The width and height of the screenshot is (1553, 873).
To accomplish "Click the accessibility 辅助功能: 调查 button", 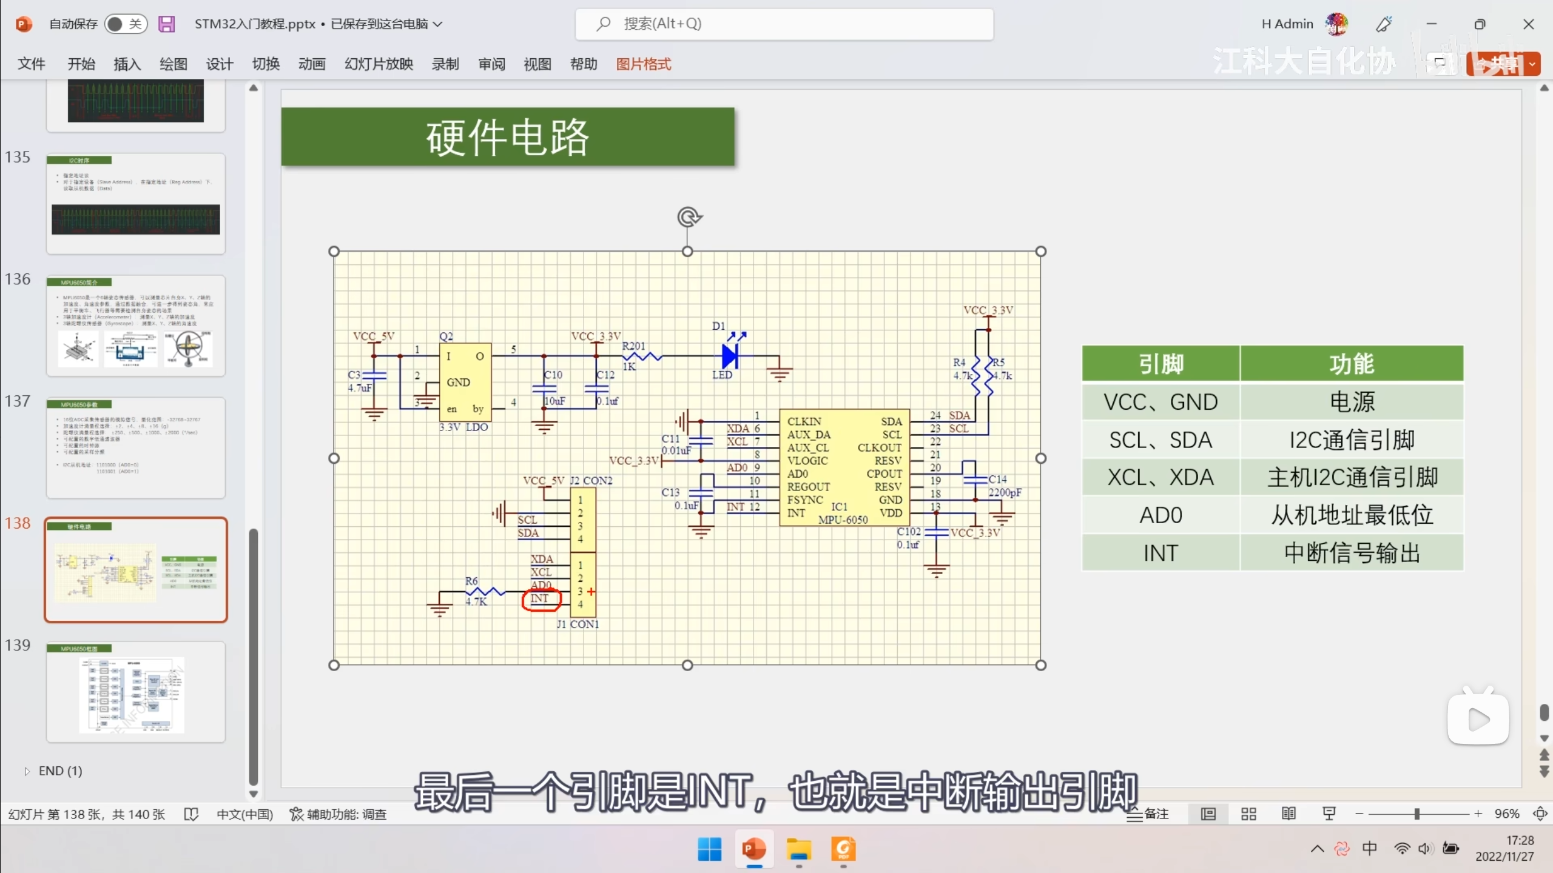I will [338, 814].
